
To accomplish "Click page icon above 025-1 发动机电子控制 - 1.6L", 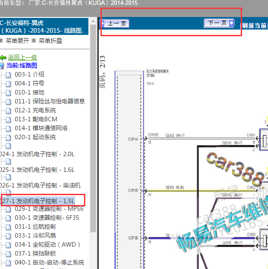I will (x=8, y=162).
